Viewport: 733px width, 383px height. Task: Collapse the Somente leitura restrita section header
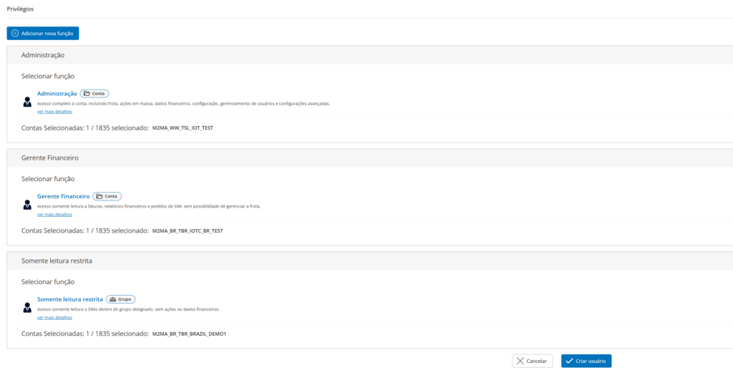point(370,261)
